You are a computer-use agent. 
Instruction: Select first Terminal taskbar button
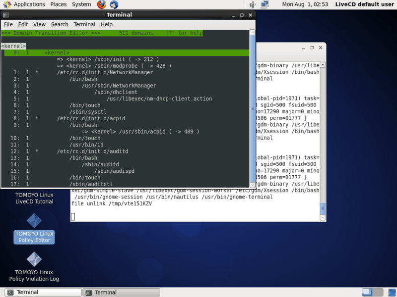click(43, 292)
